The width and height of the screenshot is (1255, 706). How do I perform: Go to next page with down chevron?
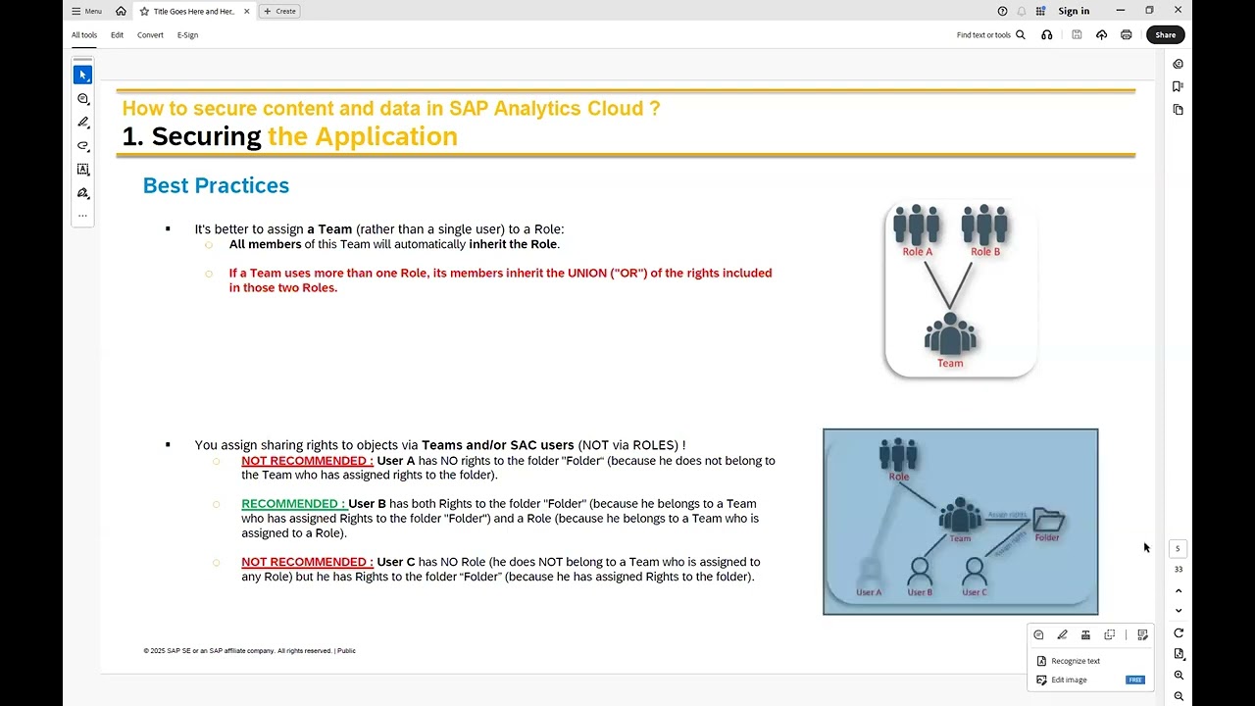[1179, 610]
